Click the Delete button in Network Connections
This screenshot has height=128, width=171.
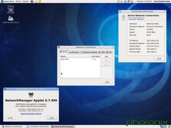click(x=106, y=65)
